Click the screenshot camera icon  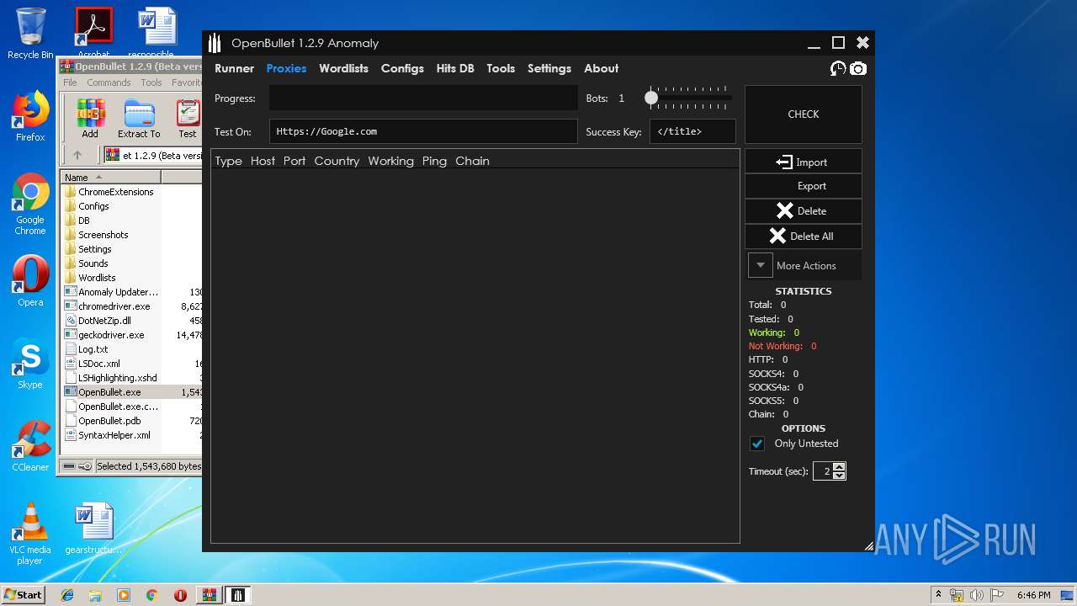tap(857, 69)
